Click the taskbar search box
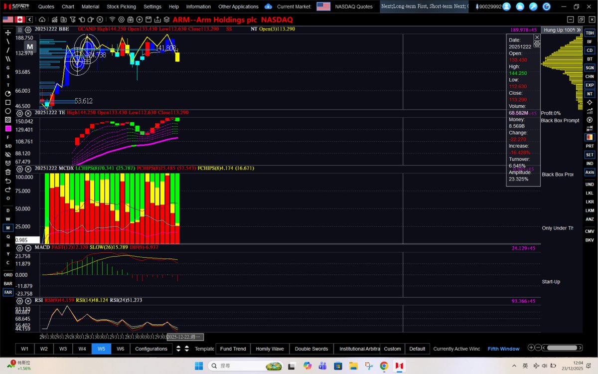The height and width of the screenshot is (374, 598). click(244, 366)
